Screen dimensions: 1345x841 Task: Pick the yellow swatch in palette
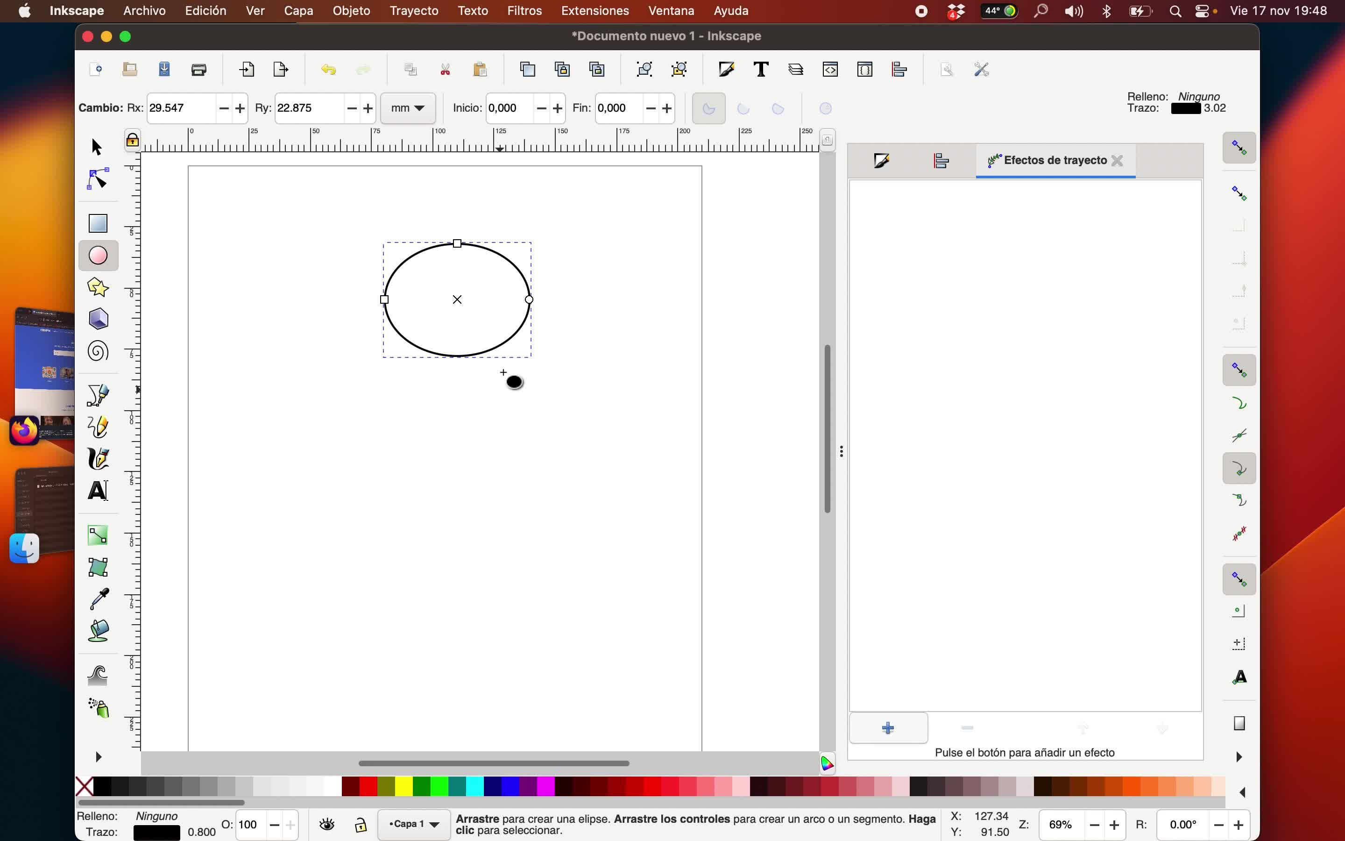click(403, 786)
